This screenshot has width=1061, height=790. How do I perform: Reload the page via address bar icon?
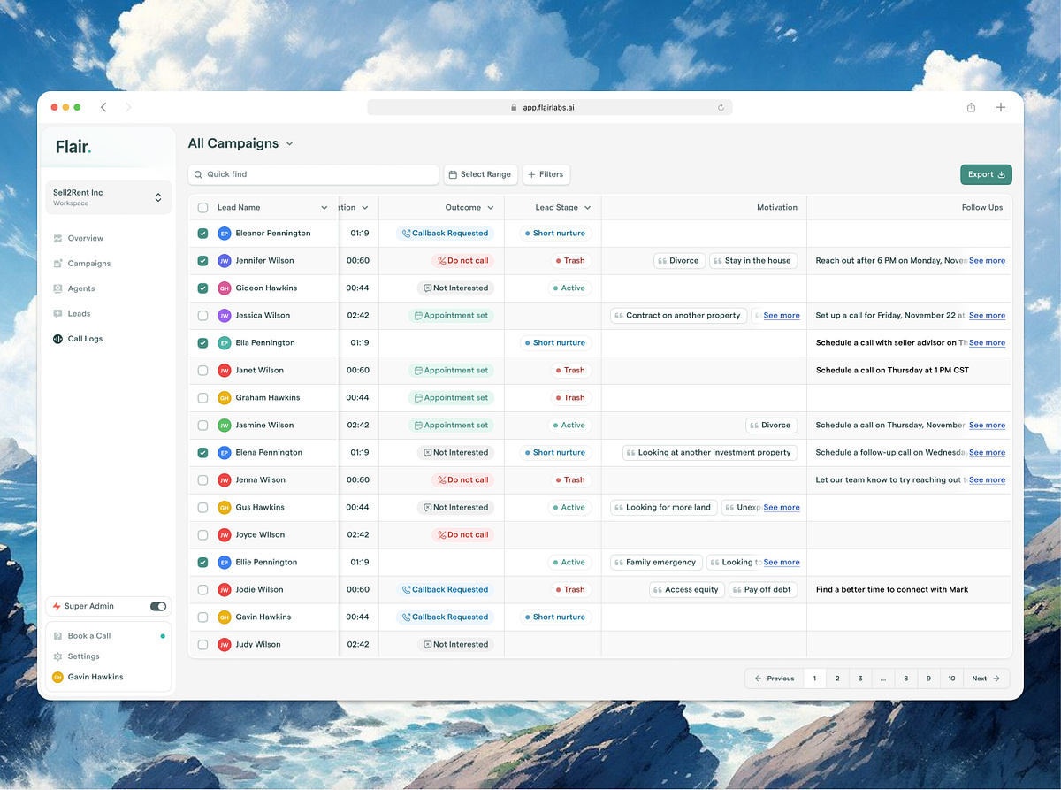point(721,107)
